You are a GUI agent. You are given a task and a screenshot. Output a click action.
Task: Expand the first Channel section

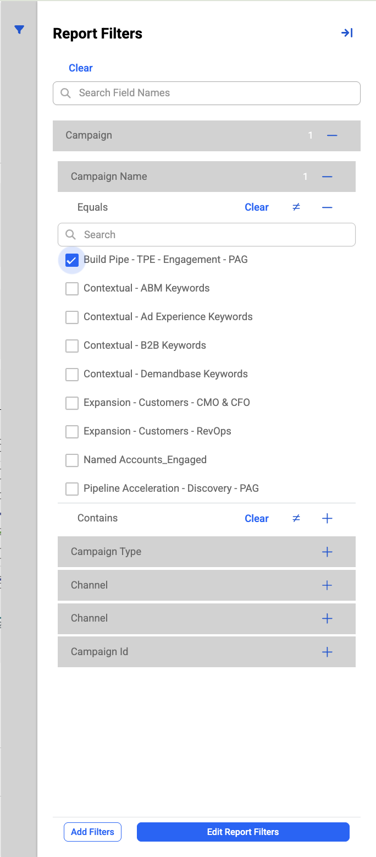pyautogui.click(x=327, y=585)
